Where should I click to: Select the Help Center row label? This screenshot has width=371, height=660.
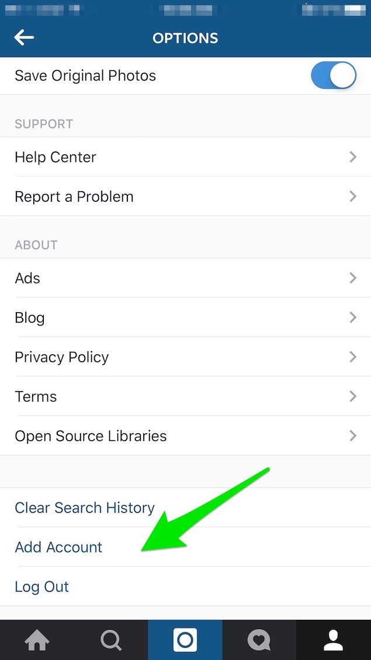click(x=56, y=157)
